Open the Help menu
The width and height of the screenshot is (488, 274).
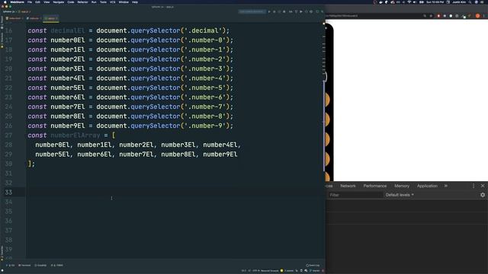[135, 2]
